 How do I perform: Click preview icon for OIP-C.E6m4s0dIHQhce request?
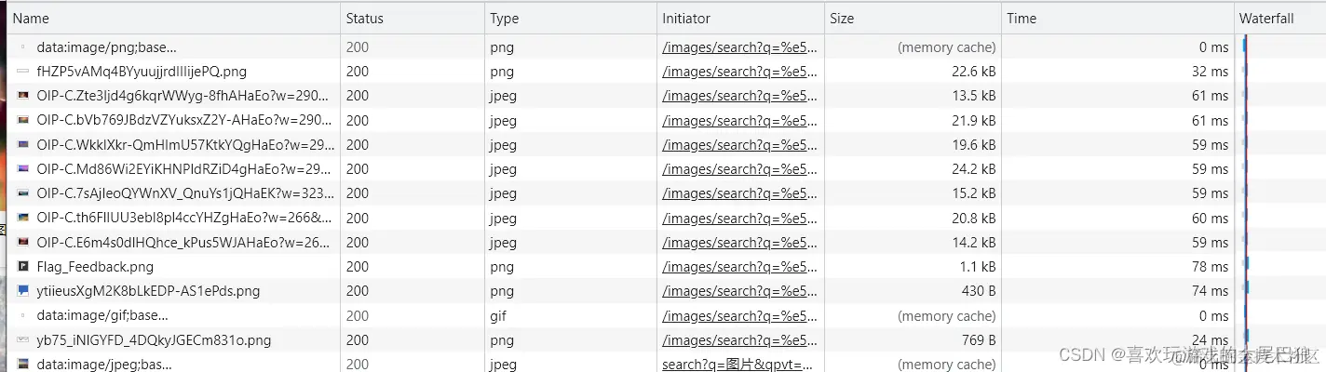pyautogui.click(x=23, y=243)
